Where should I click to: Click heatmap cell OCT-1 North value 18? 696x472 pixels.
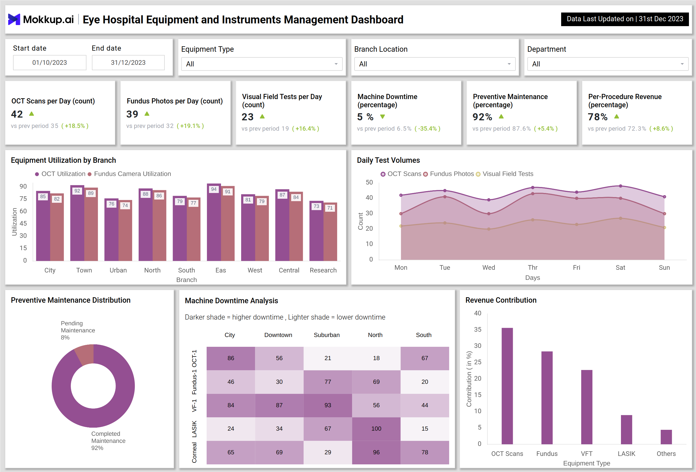pos(376,358)
